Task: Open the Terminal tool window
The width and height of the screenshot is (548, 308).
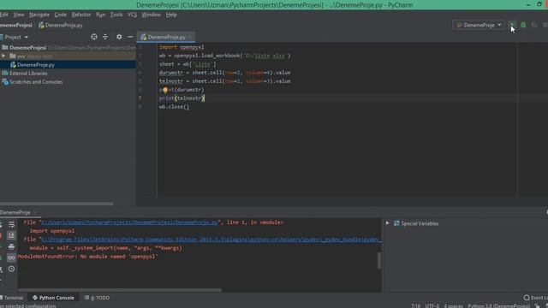Action: tap(12, 298)
